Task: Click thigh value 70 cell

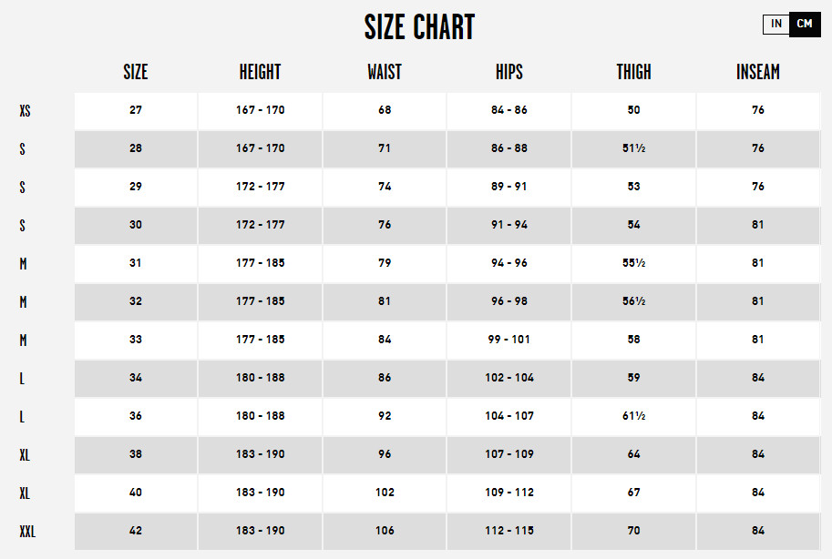Action: (633, 532)
